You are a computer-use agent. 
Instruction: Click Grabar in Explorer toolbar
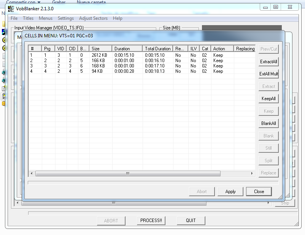[x=59, y=2]
